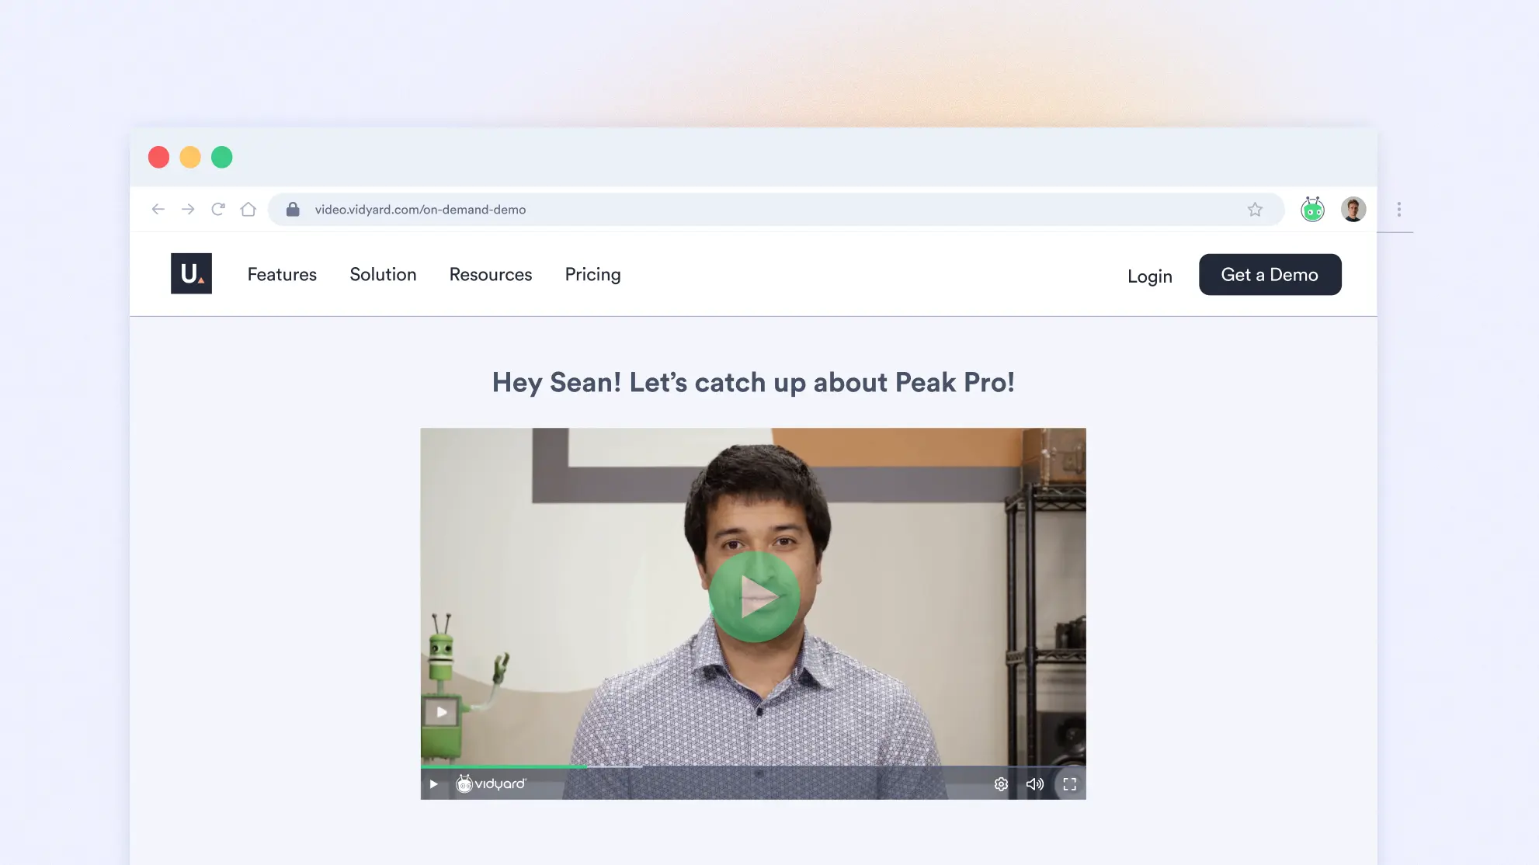1539x865 pixels.
Task: Seek along the video progress bar
Action: [x=753, y=767]
